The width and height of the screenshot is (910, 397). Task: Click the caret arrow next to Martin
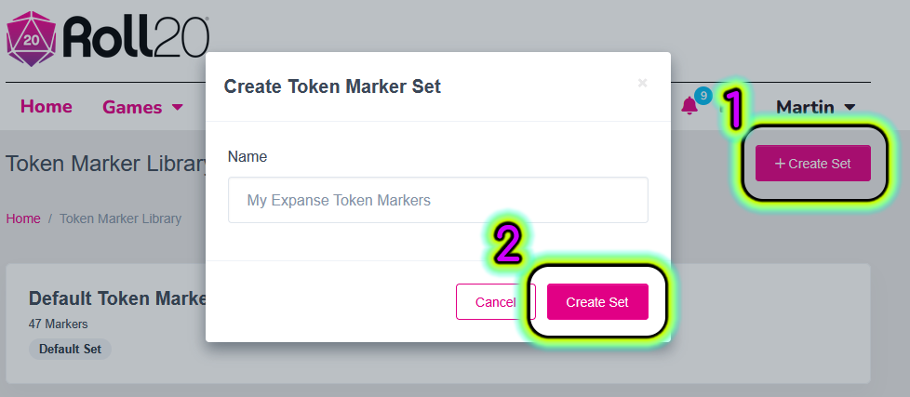[850, 107]
